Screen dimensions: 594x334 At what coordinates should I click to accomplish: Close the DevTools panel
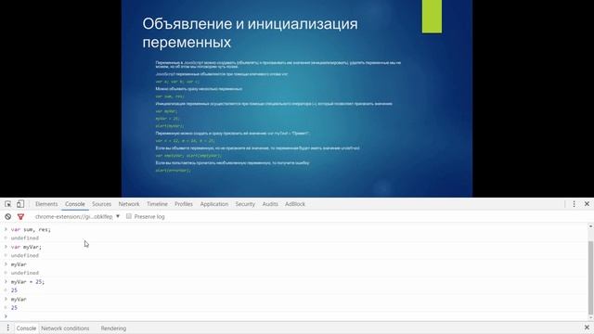click(587, 204)
